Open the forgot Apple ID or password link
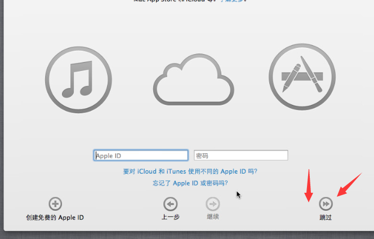This screenshot has width=374, height=239. tap(190, 183)
